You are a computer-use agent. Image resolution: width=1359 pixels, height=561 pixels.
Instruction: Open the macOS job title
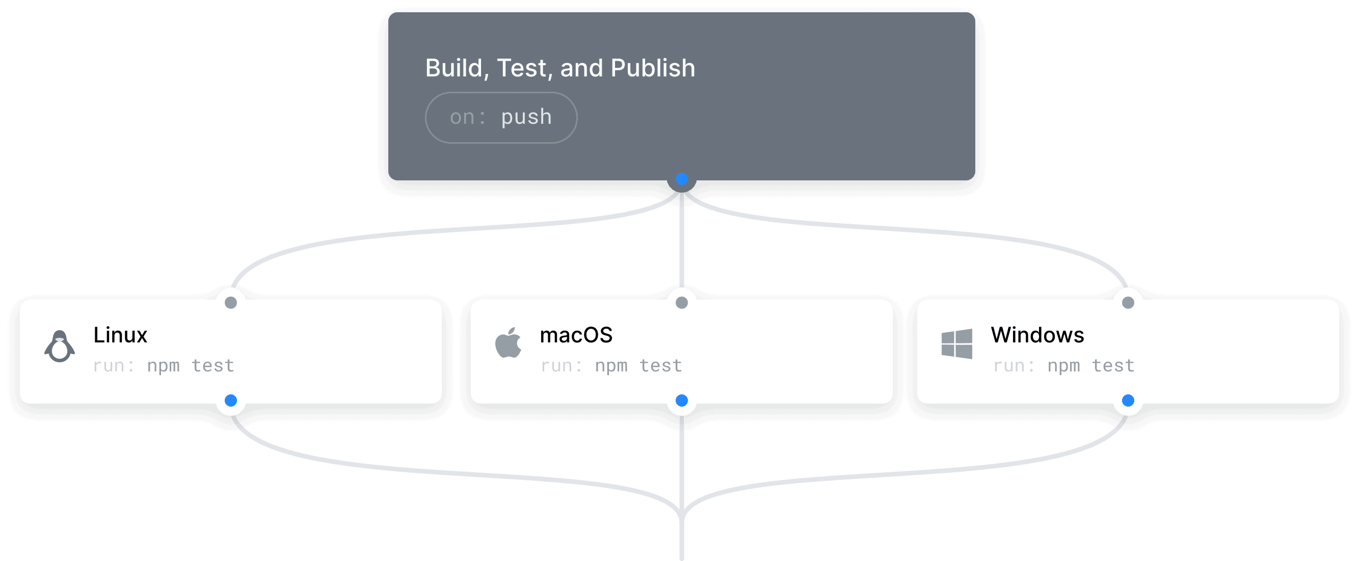(x=576, y=335)
